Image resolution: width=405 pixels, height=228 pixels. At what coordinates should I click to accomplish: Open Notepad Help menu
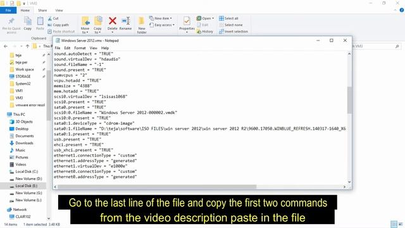click(x=105, y=48)
